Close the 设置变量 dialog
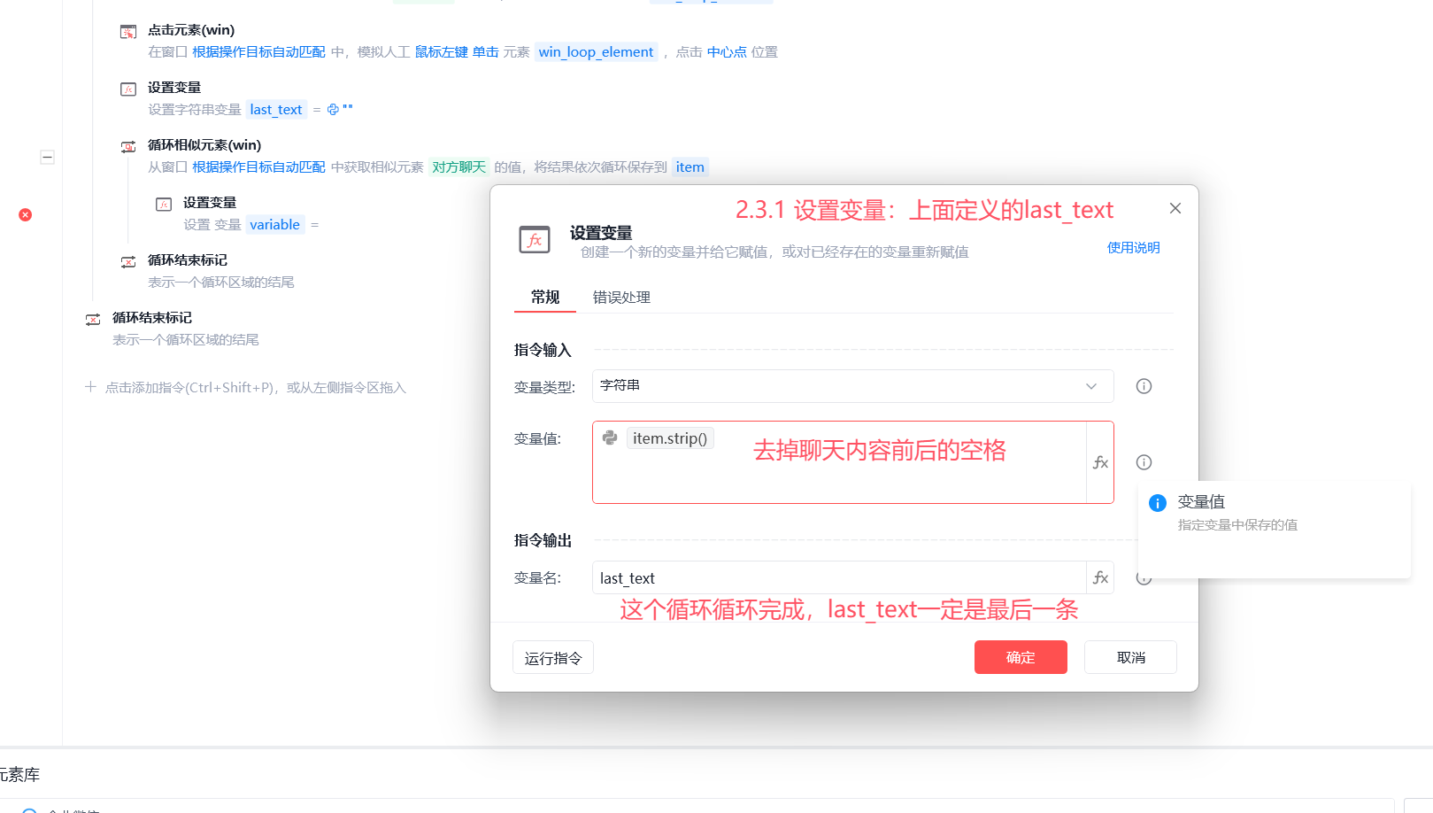 point(1175,208)
